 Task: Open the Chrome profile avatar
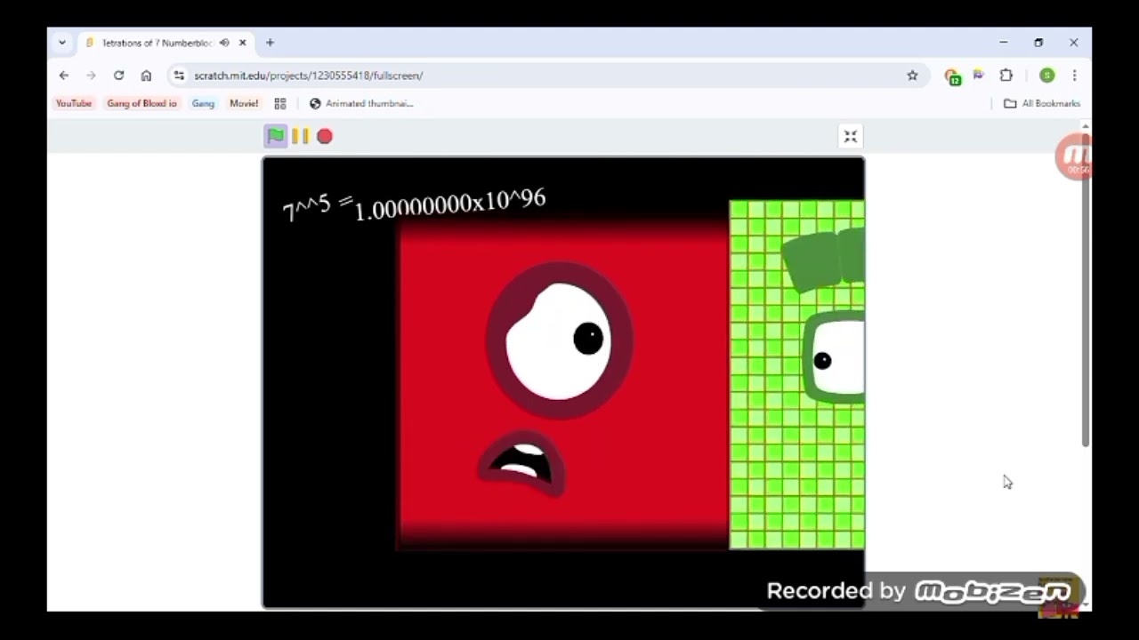[x=1047, y=76]
